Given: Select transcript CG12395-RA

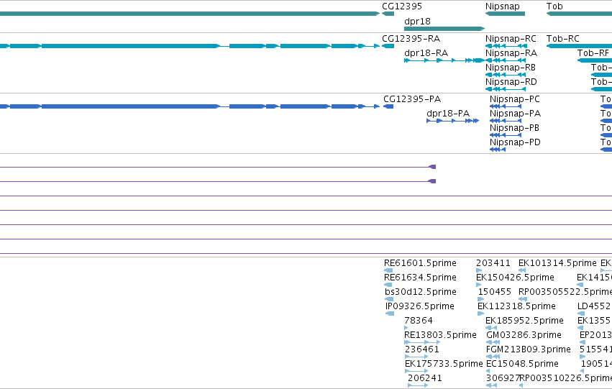Looking at the screenshot, I should click(411, 39).
